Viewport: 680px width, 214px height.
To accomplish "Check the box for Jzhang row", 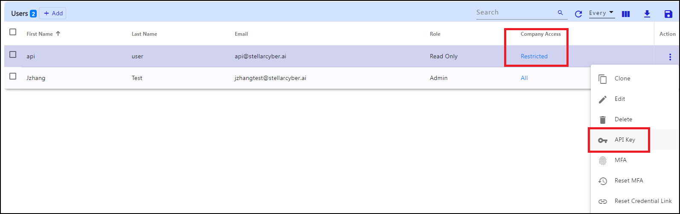I will [x=13, y=76].
